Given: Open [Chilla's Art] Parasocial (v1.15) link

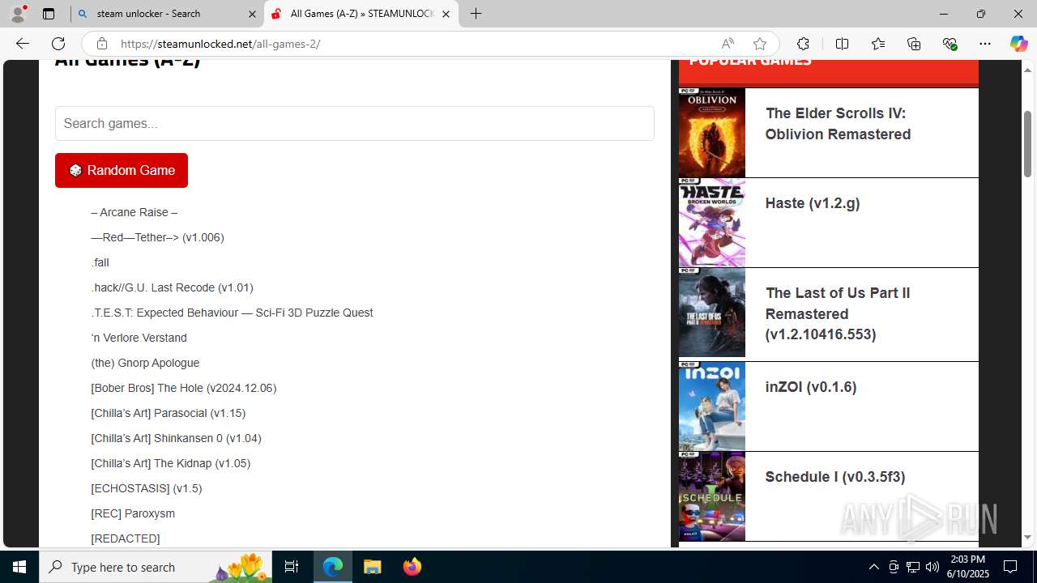Looking at the screenshot, I should 168,413.
